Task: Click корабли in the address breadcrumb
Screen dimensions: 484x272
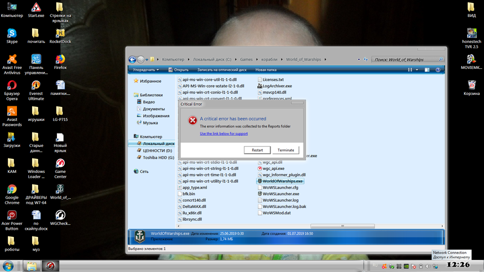Action: point(269,59)
